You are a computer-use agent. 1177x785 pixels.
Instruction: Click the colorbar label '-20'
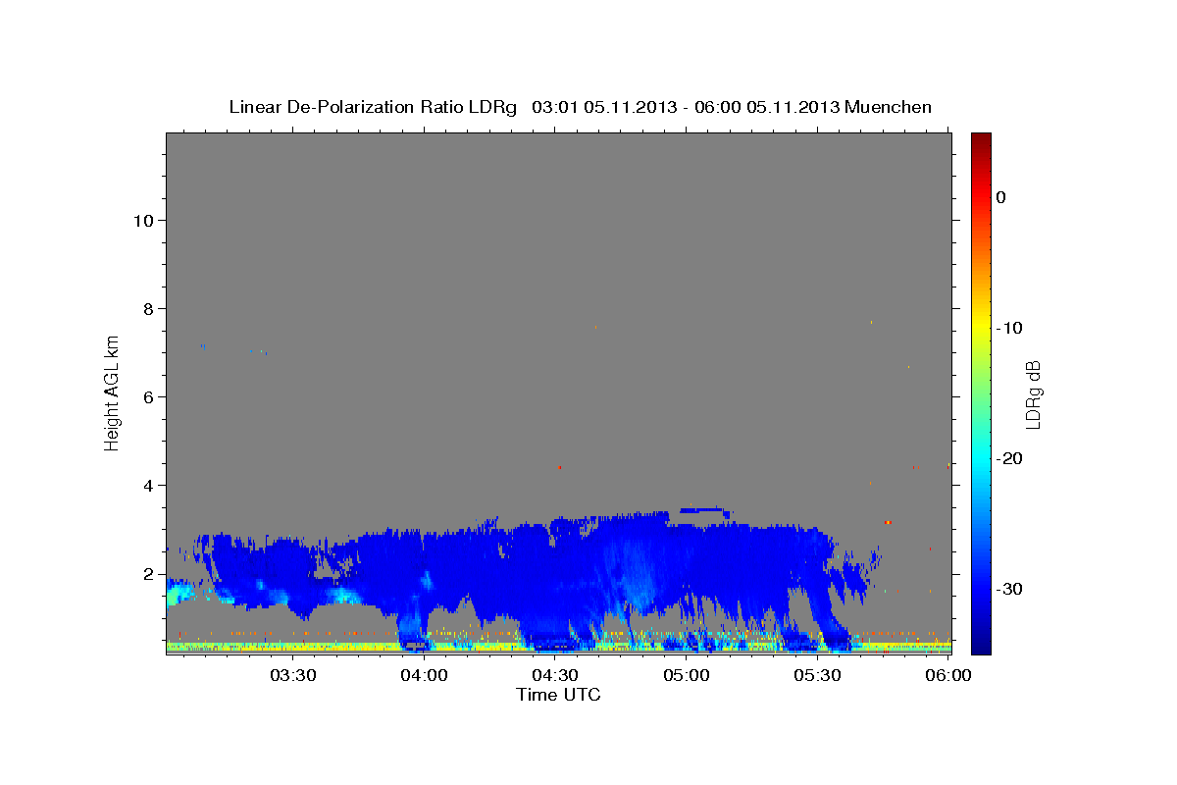[x=1010, y=458]
